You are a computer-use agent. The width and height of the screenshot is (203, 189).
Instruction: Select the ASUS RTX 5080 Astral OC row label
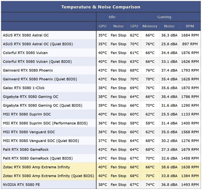pyautogui.click(x=26, y=35)
